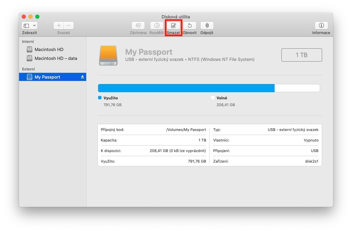Click the Obnovit restore icon
Screen dimensions: 352x232
pos(190,26)
